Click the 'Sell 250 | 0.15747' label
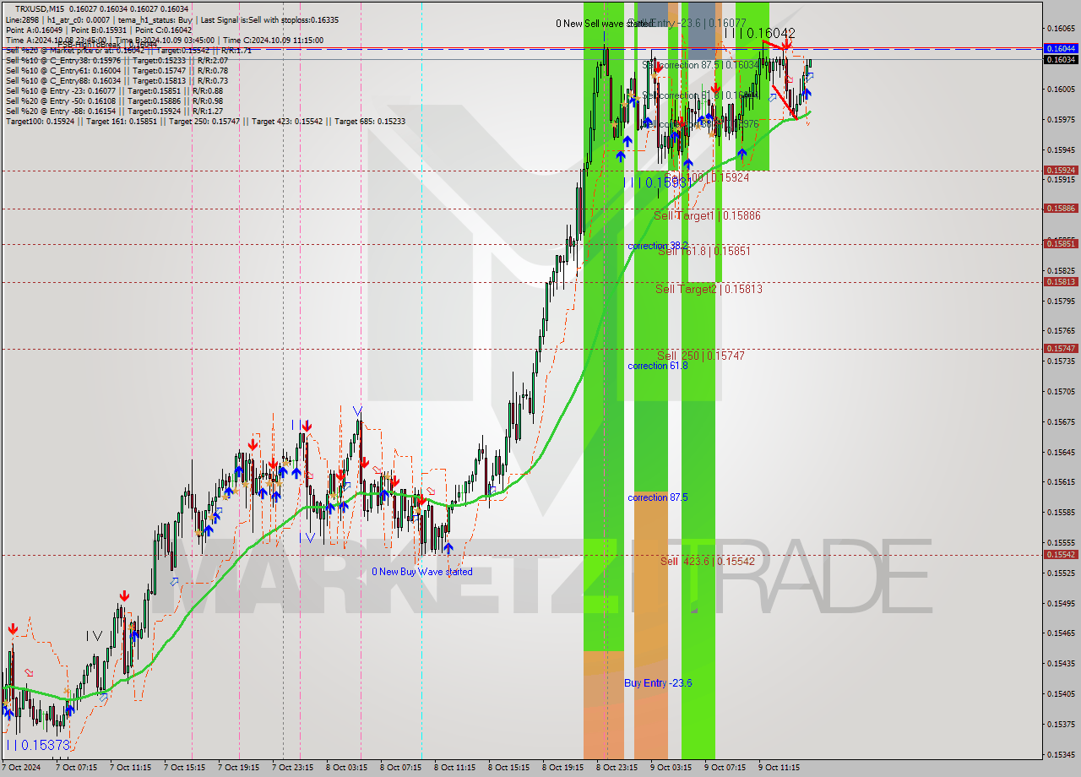1081x777 pixels. coord(701,356)
